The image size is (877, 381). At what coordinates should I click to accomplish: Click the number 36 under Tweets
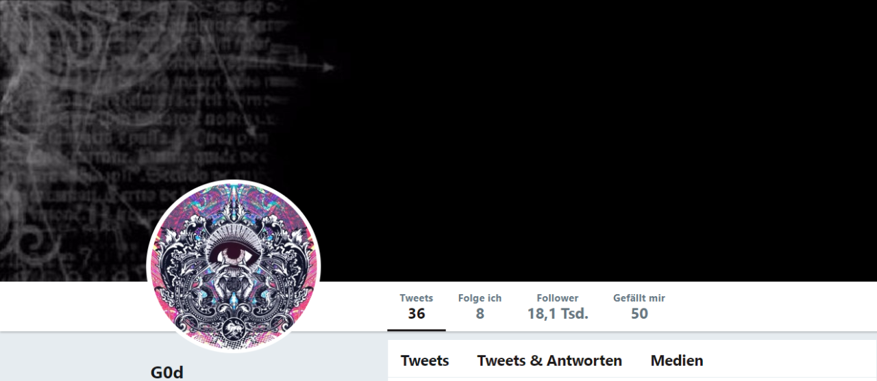click(x=417, y=314)
